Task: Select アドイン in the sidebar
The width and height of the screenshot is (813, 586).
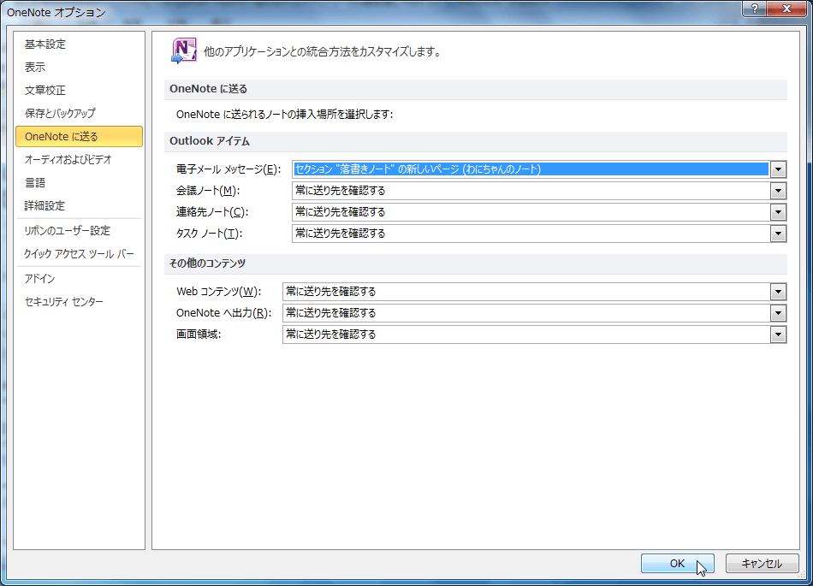Action: 39,278
